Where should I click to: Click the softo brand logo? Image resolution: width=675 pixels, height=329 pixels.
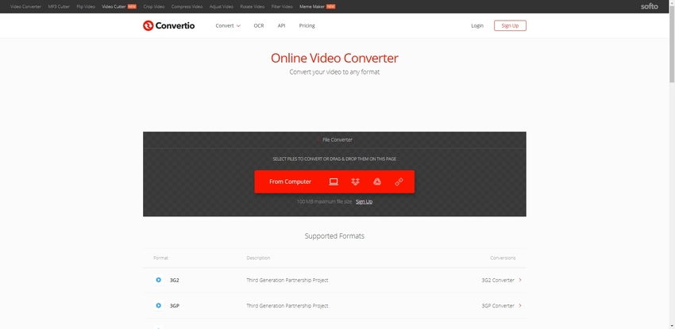point(650,6)
